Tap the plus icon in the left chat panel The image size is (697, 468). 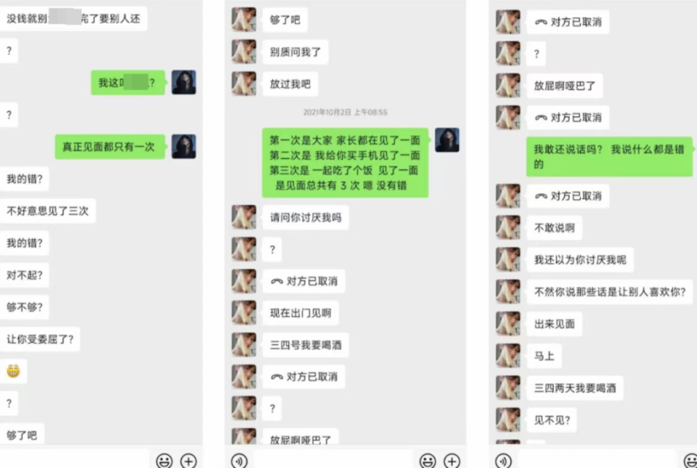point(189,461)
